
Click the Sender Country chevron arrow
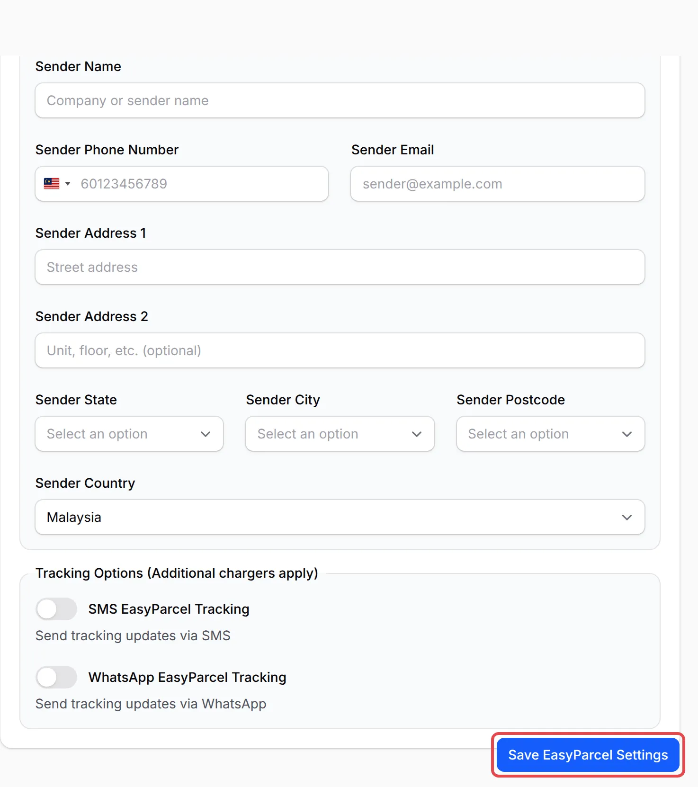(x=627, y=518)
